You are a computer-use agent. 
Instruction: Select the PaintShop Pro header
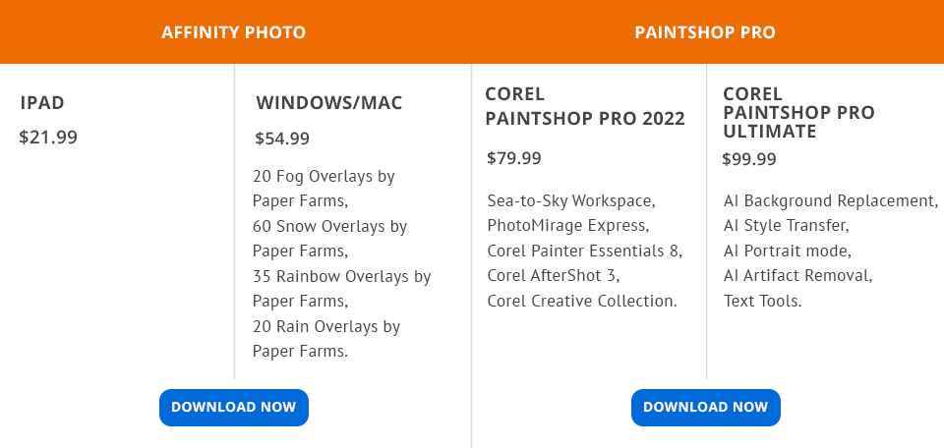pos(705,32)
